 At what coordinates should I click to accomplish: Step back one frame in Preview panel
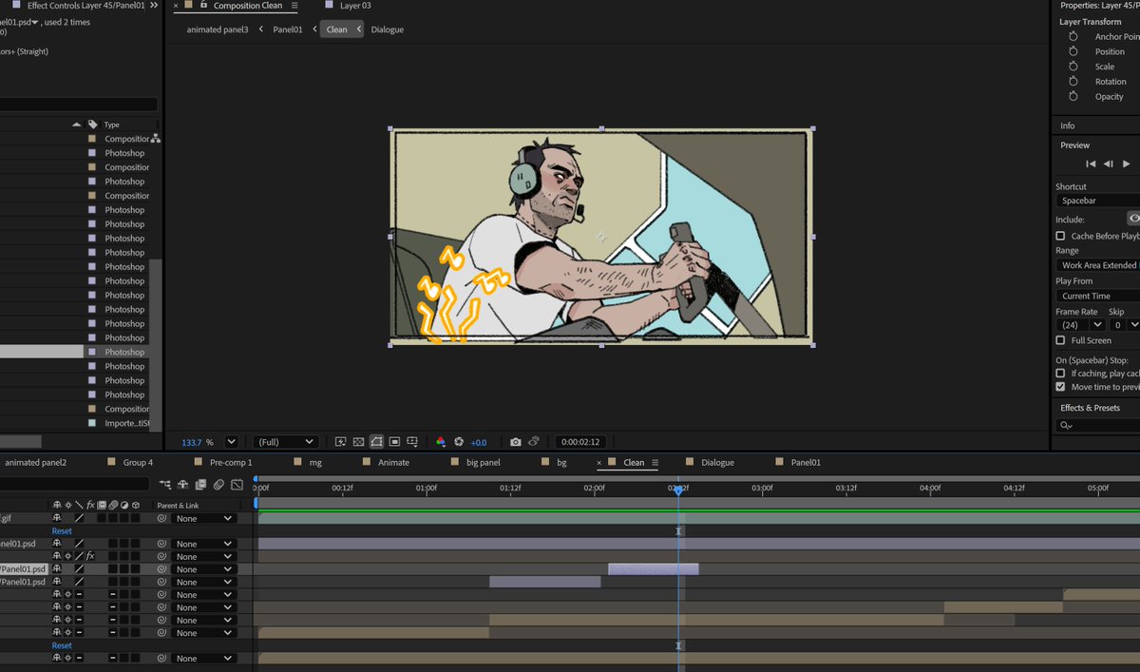[1109, 164]
